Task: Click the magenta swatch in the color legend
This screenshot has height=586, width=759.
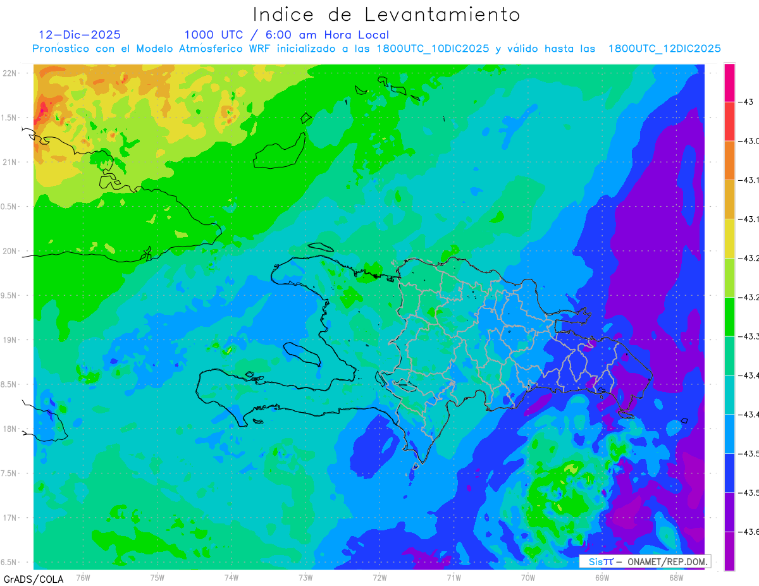Action: (729, 83)
